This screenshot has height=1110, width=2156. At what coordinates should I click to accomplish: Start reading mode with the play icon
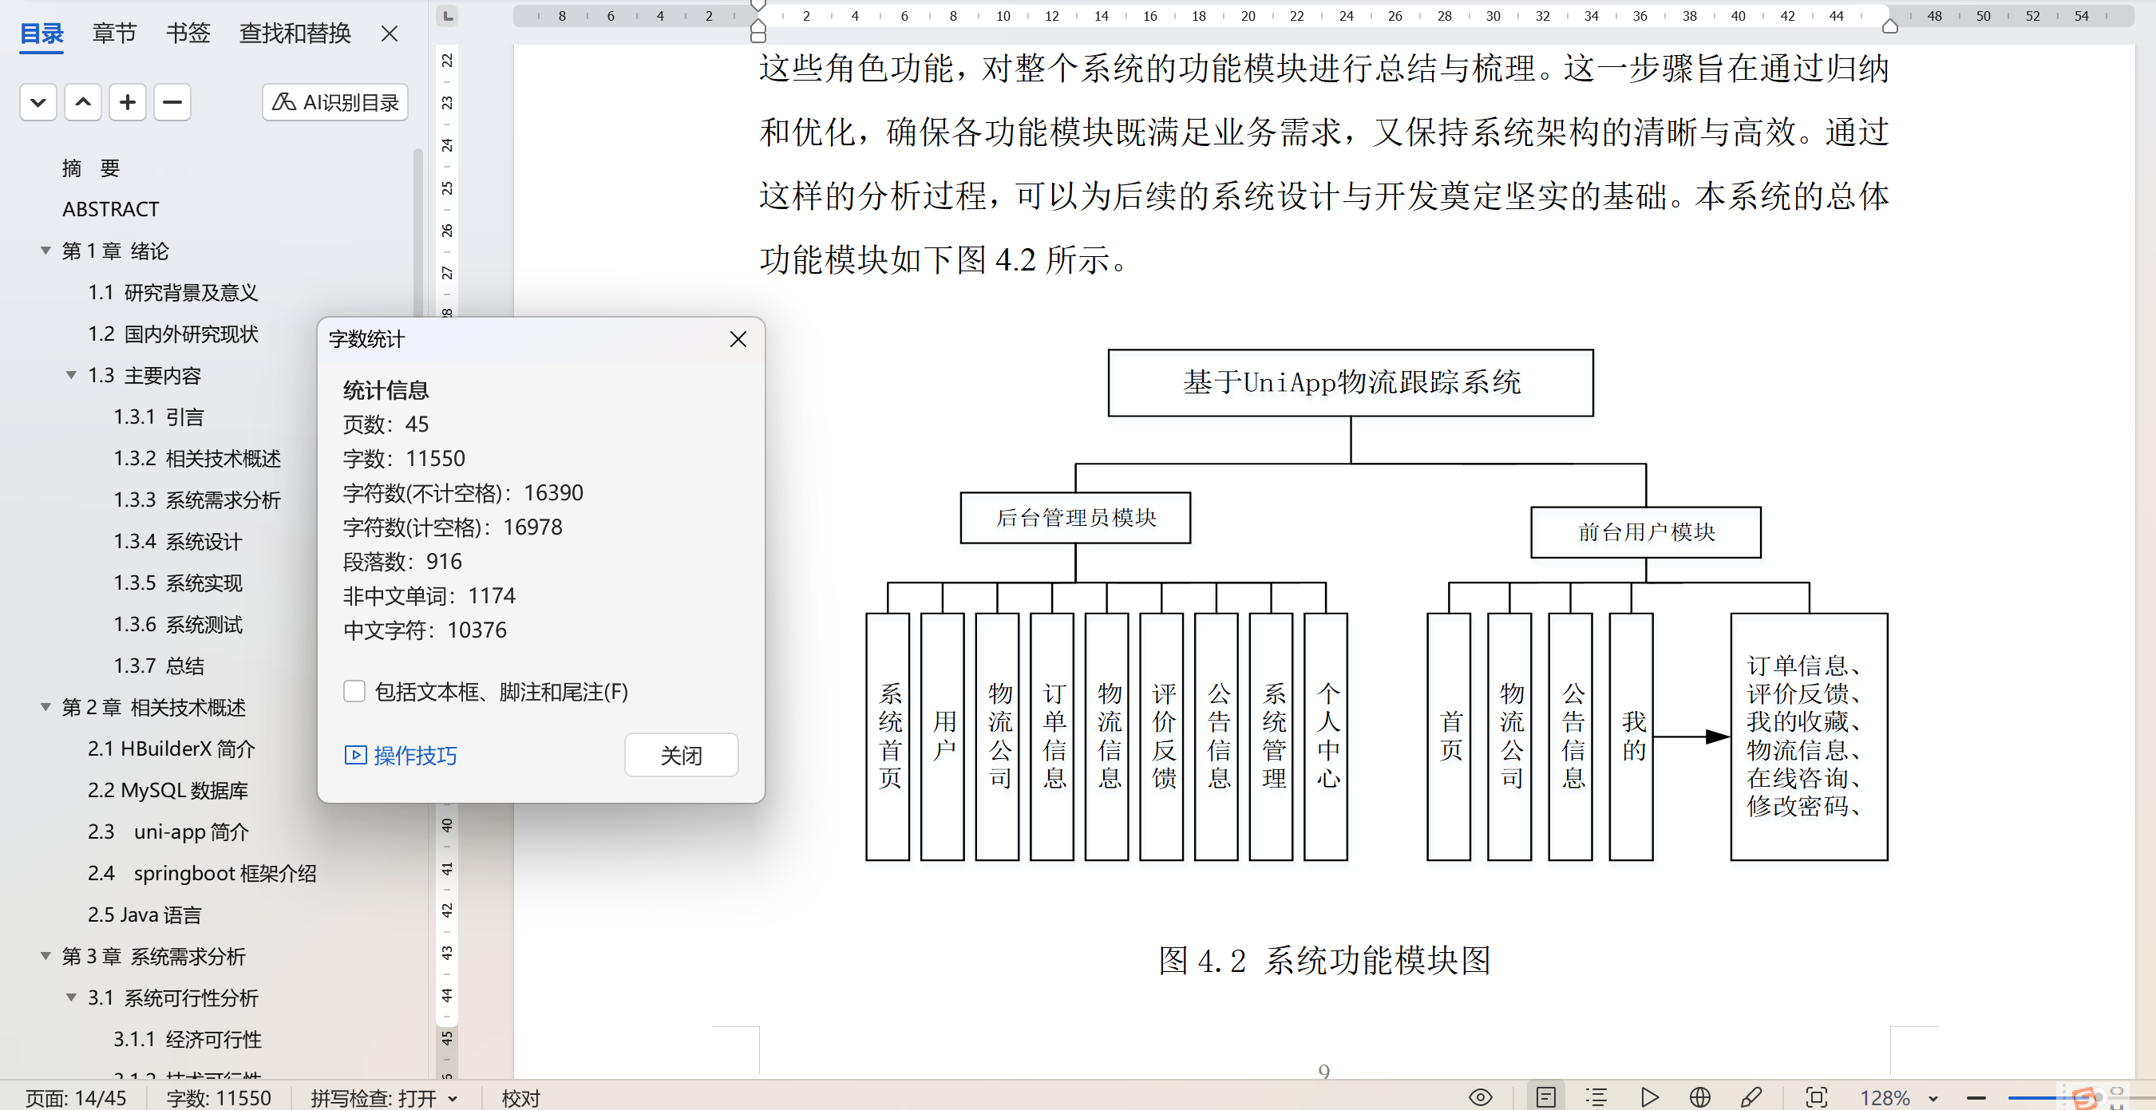pos(1649,1096)
